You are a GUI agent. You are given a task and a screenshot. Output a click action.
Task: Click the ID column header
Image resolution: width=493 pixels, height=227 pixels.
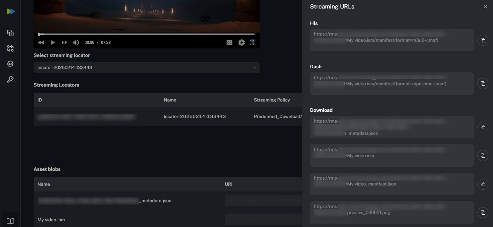pyautogui.click(x=40, y=100)
